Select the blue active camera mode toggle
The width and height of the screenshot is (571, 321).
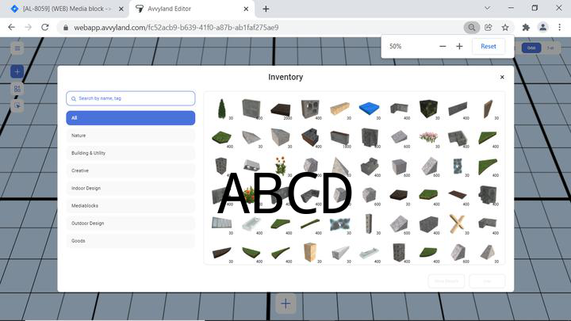click(x=531, y=48)
